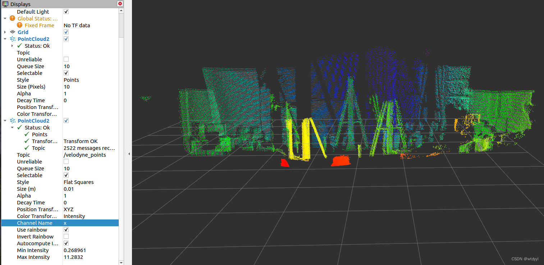Expand Status: Ok under first PointCloud2
This screenshot has height=265, width=544.
pos(12,46)
